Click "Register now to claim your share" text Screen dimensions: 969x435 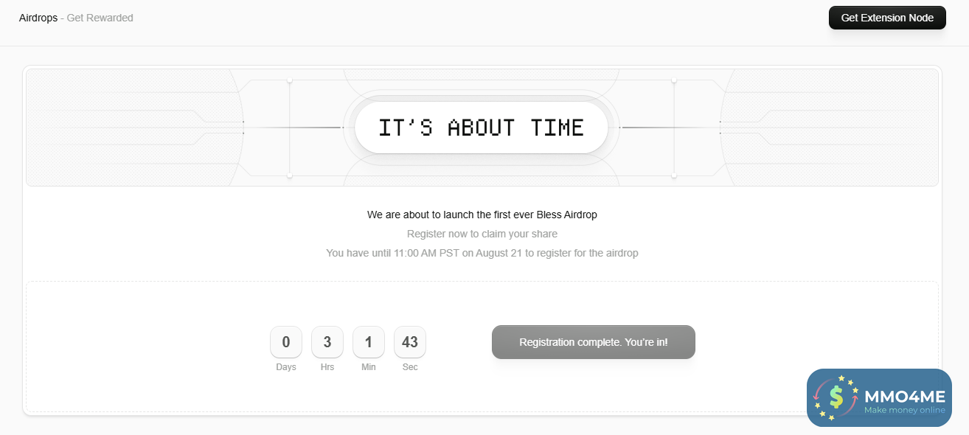click(x=482, y=234)
